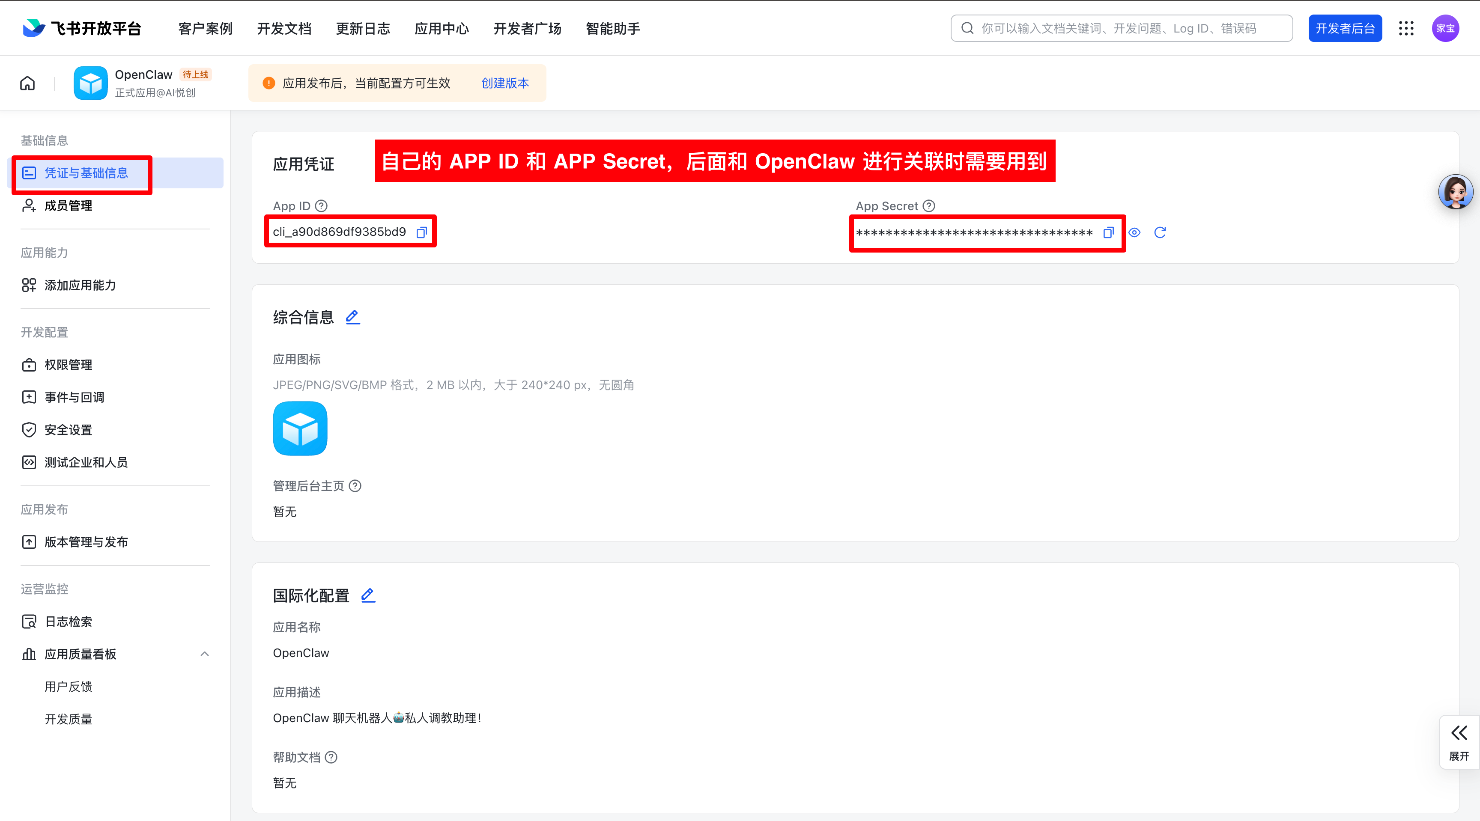The height and width of the screenshot is (821, 1480).
Task: Click the 安全设置 shield icon
Action: coord(29,430)
